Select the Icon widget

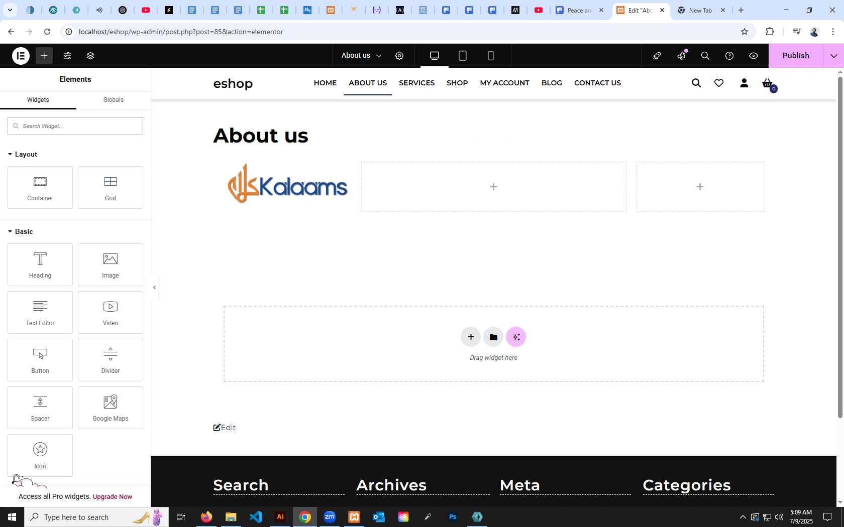[x=40, y=455]
